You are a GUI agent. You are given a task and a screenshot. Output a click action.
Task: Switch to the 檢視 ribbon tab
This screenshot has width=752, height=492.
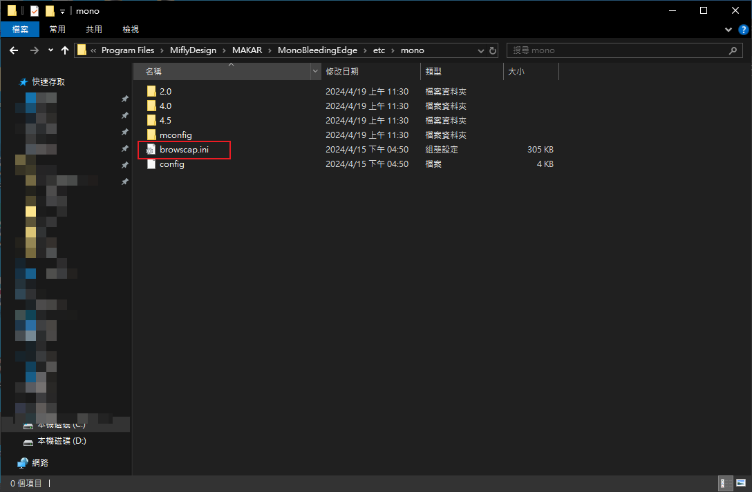[x=131, y=30]
